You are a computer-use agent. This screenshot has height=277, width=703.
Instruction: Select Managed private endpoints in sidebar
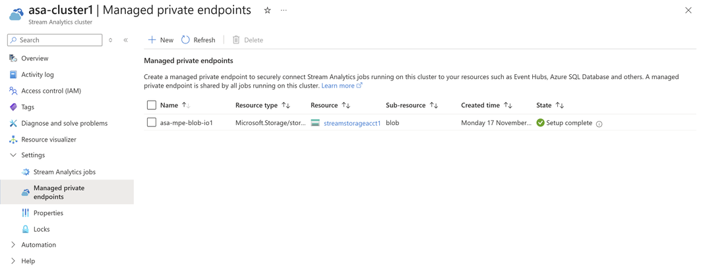(67, 192)
